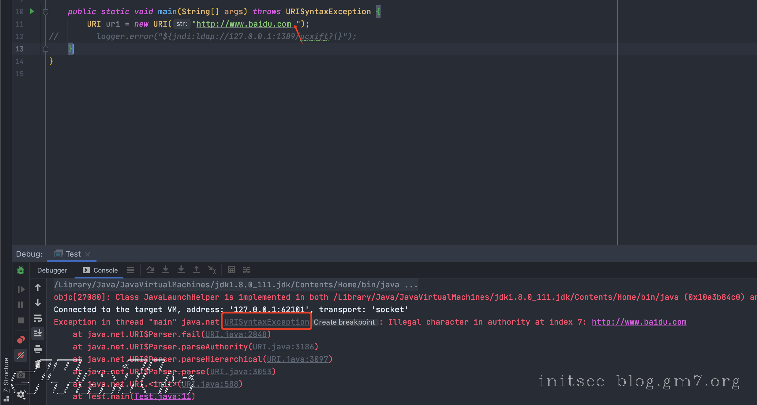Toggle Soft-Wrap in console
The height and width of the screenshot is (405, 757).
tap(38, 318)
